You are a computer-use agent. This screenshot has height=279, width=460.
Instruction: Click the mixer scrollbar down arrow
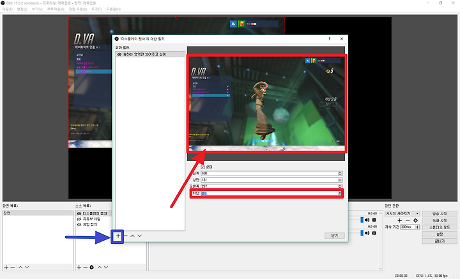[381, 268]
